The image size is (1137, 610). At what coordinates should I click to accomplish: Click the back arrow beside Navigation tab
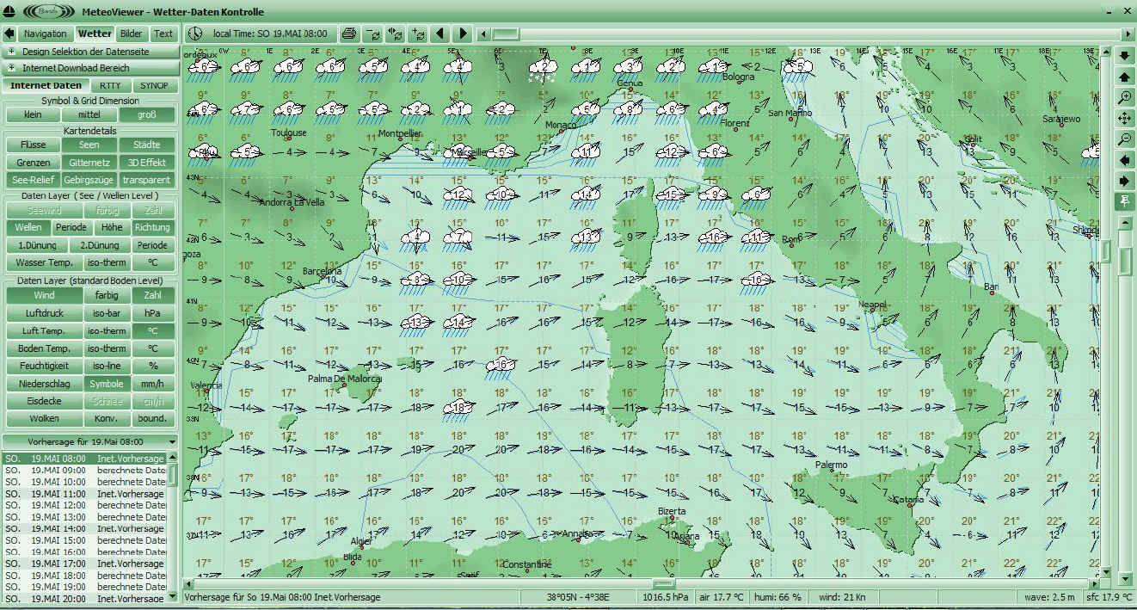tap(9, 34)
